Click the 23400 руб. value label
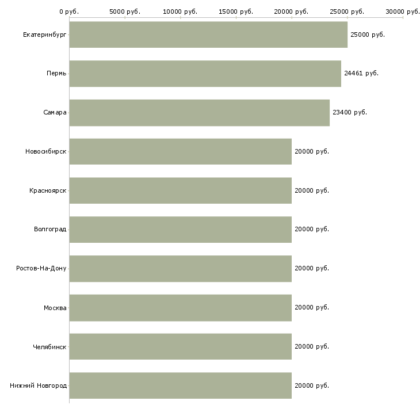 [x=349, y=113]
